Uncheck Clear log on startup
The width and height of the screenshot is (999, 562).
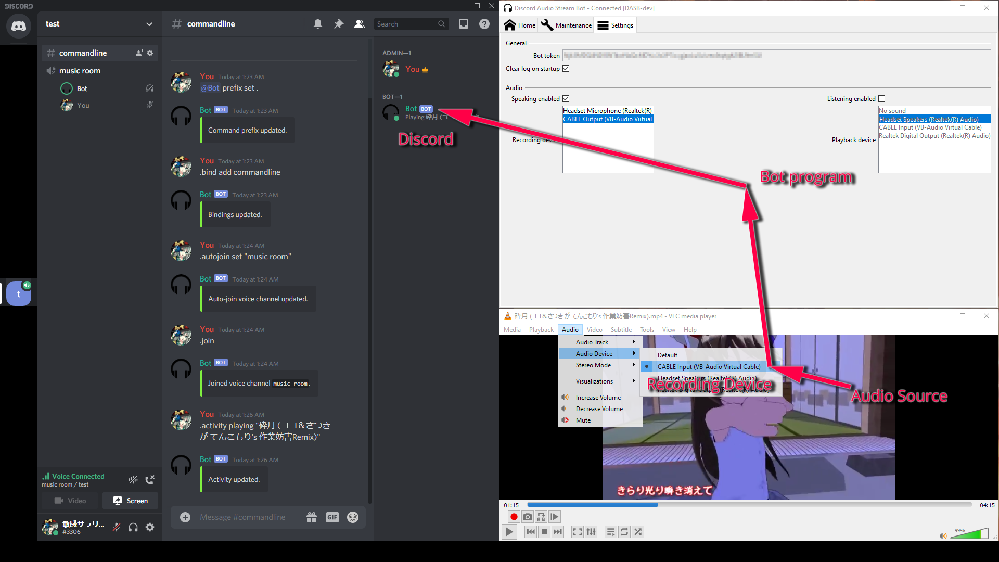[x=566, y=69]
